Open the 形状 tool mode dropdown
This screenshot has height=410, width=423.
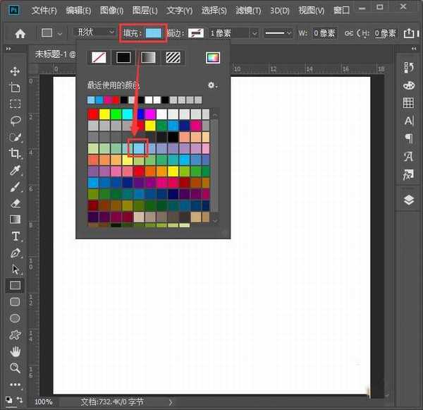coord(95,32)
